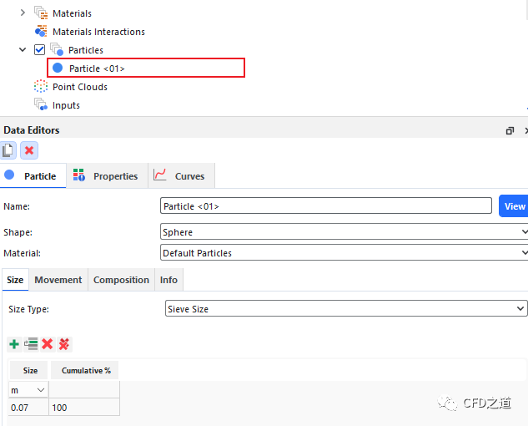528x426 pixels.
Task: Select Particle <01> in the tree
Action: (97, 68)
